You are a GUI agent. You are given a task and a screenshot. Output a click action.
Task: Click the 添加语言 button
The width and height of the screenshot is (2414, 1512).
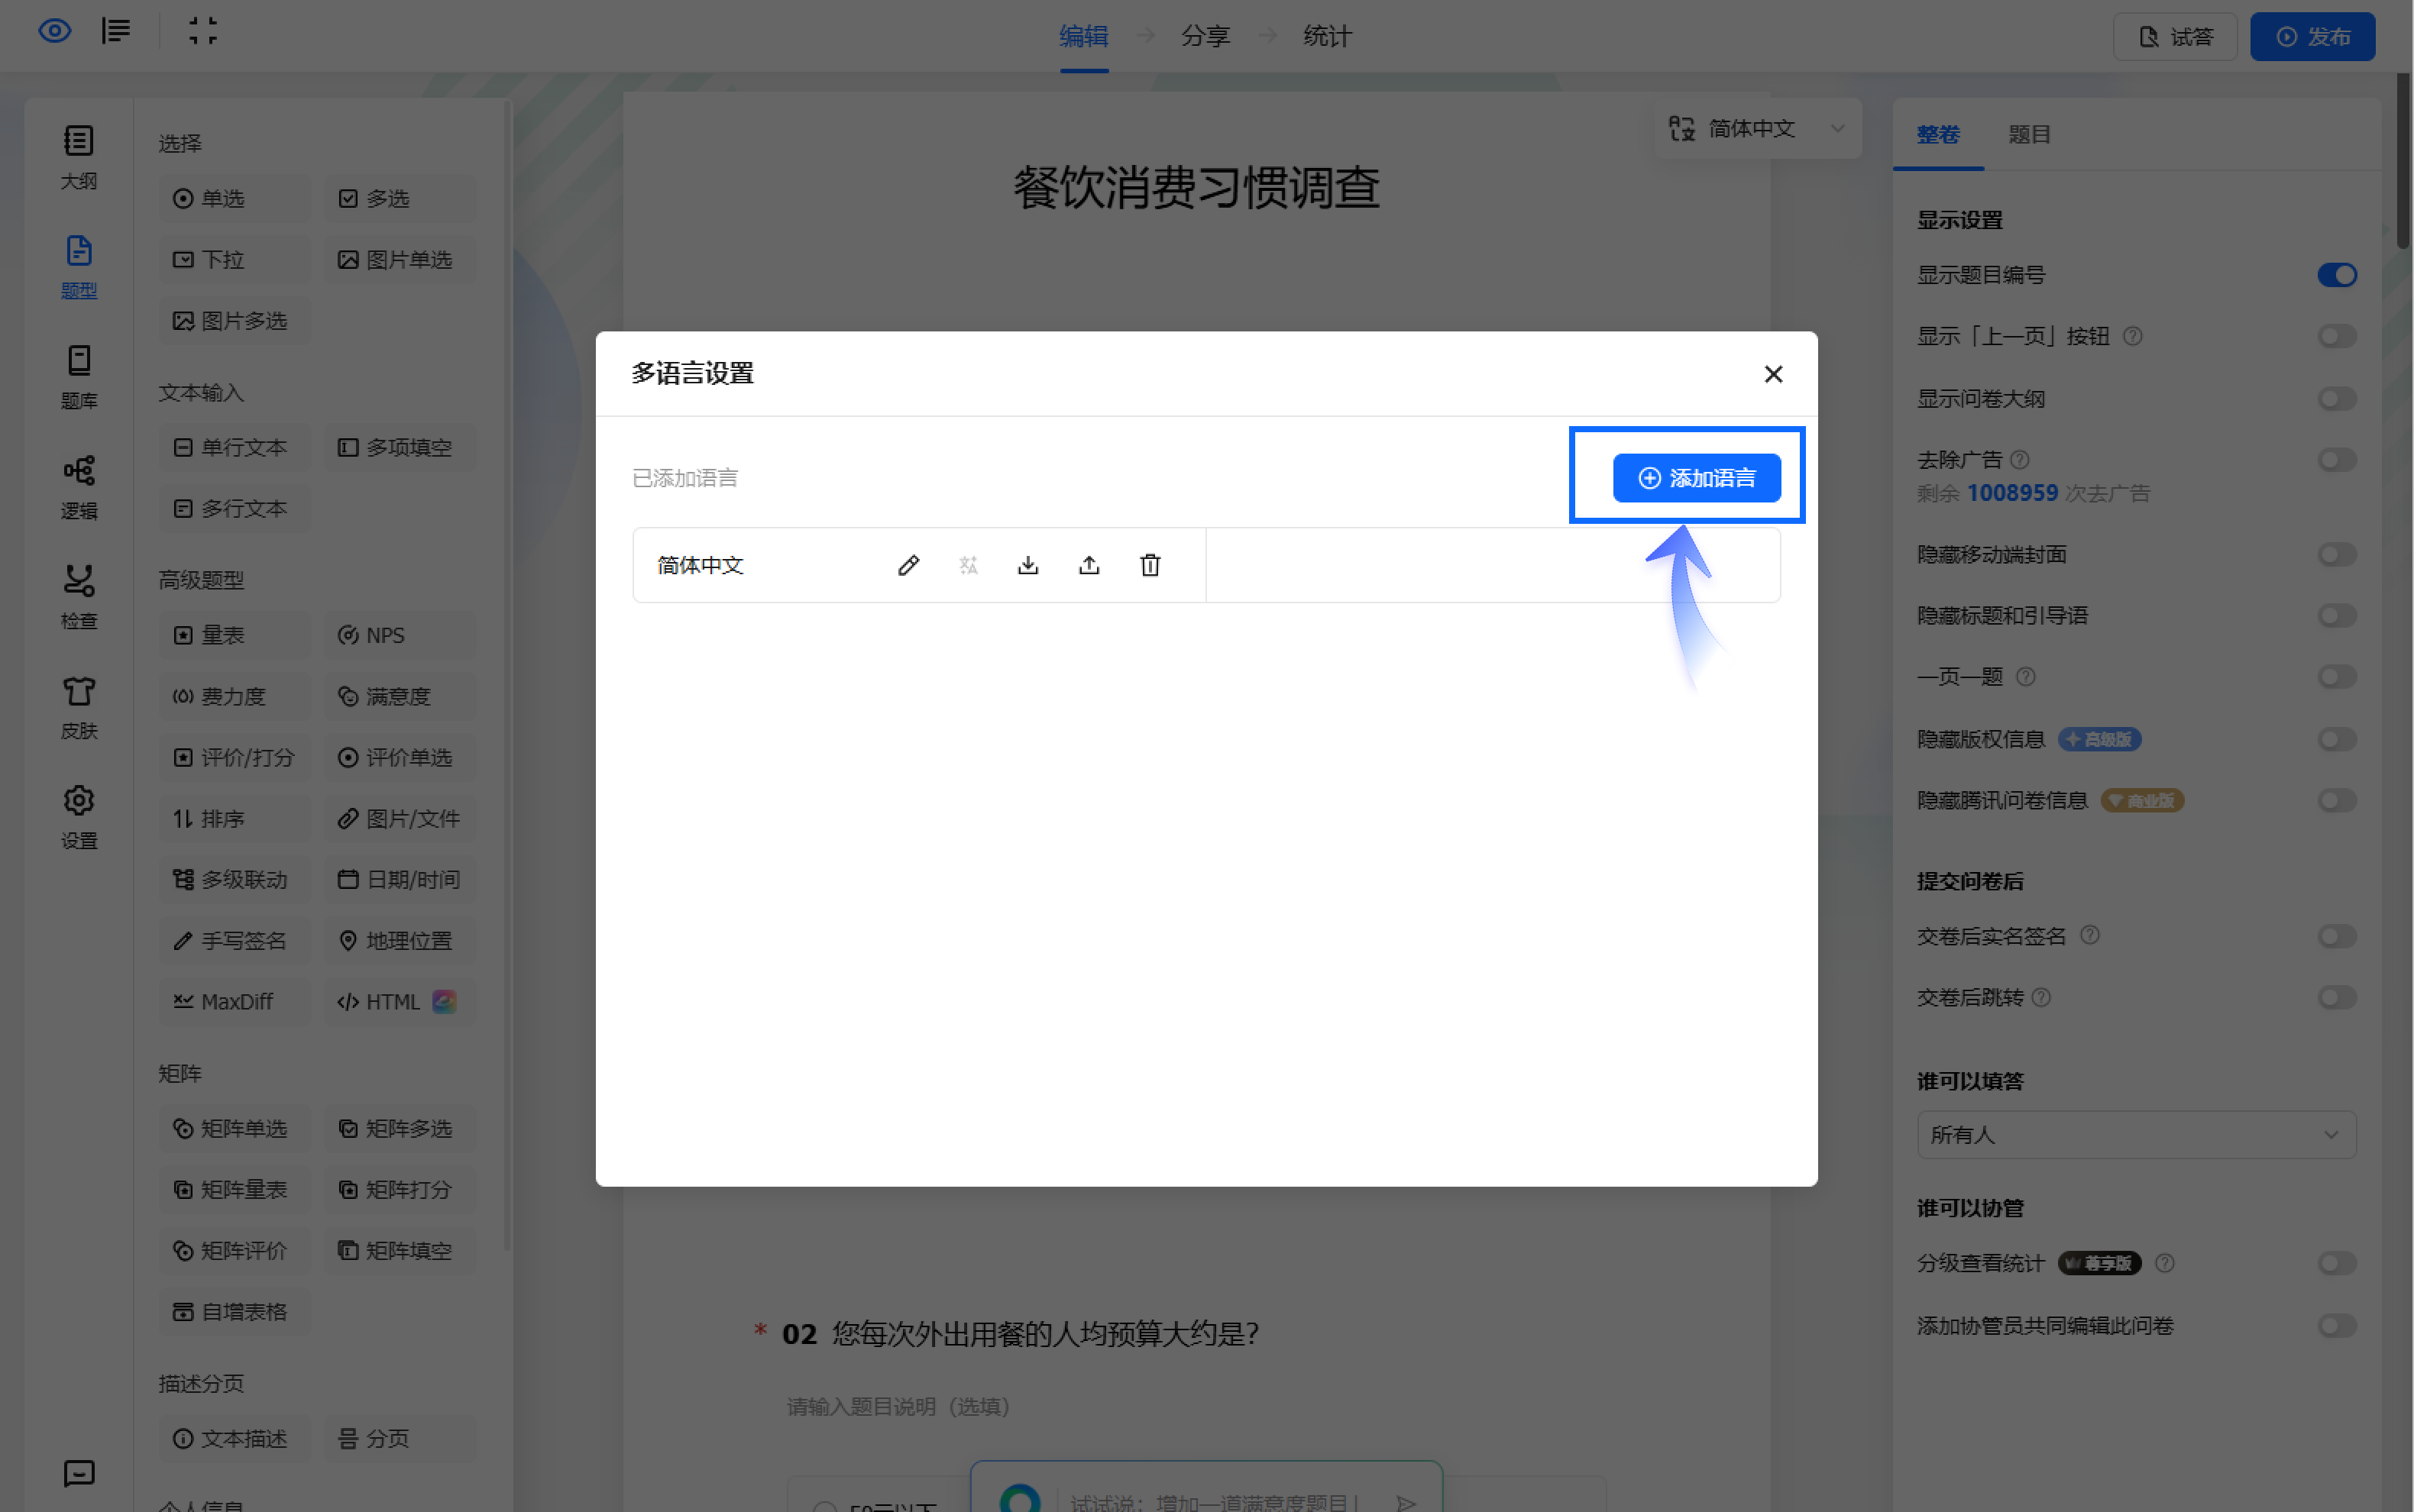pyautogui.click(x=1697, y=478)
